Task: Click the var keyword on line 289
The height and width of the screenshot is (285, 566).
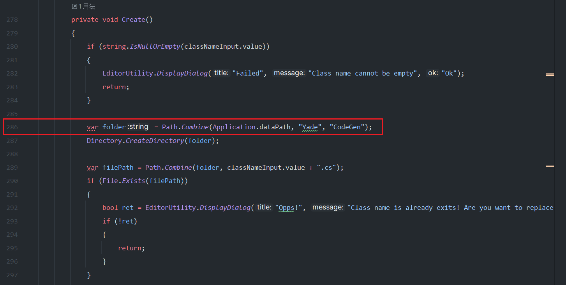Action: coord(93,167)
